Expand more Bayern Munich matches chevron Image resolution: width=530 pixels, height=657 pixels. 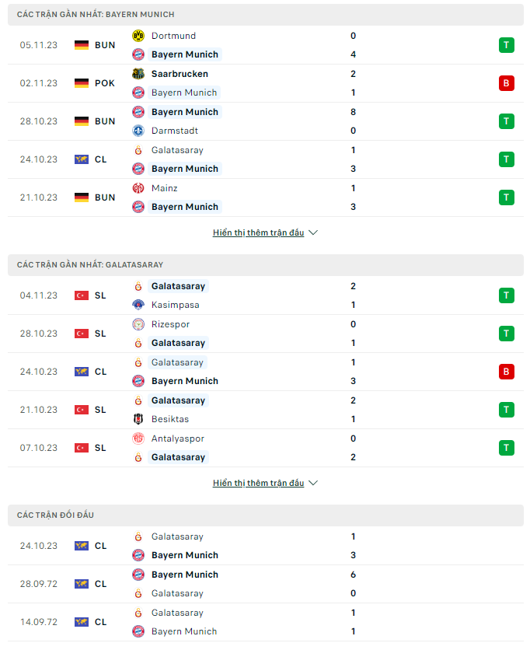pos(313,232)
